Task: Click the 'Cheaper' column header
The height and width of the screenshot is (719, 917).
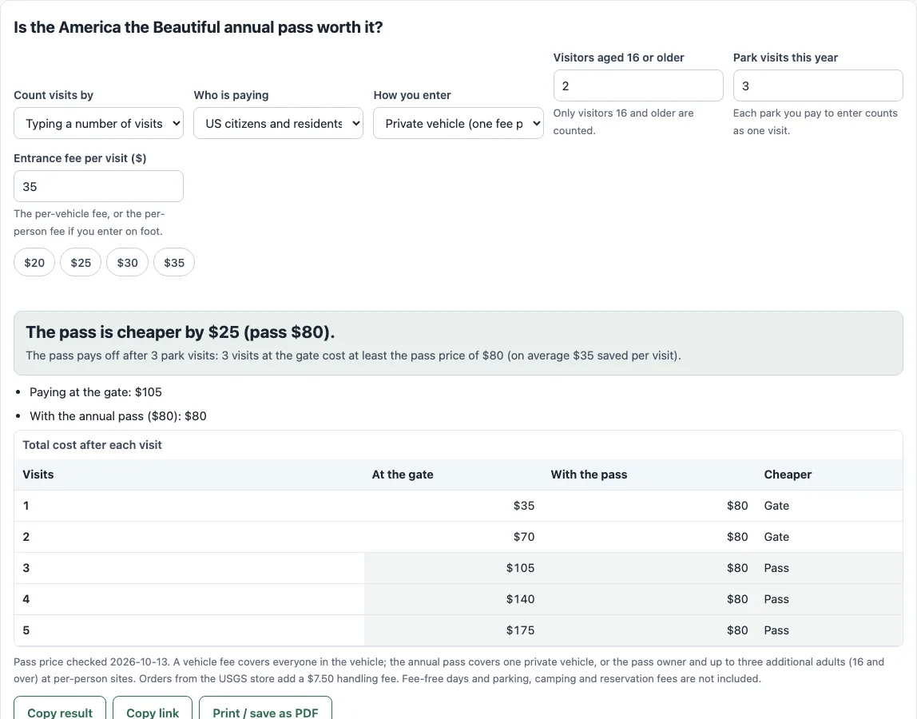Action: (x=788, y=475)
